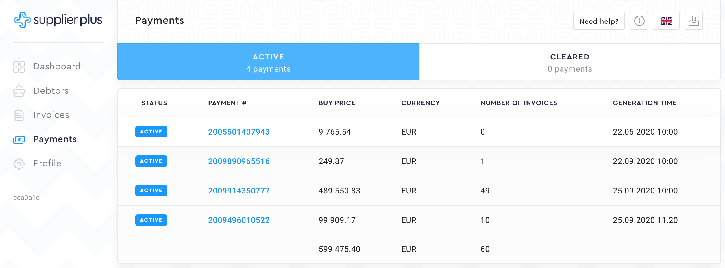
Task: Switch to the Cleared payments tab
Action: pos(569,62)
